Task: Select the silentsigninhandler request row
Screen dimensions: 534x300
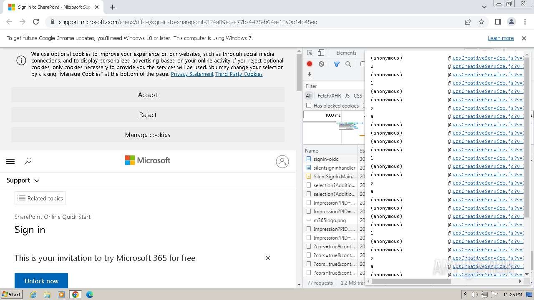Action: [x=330, y=167]
